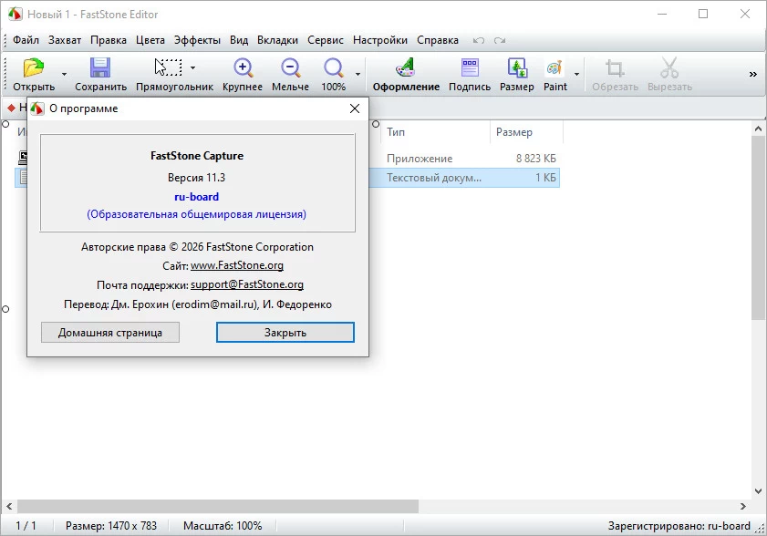Open the Цвета menu
The image size is (767, 536).
150,40
